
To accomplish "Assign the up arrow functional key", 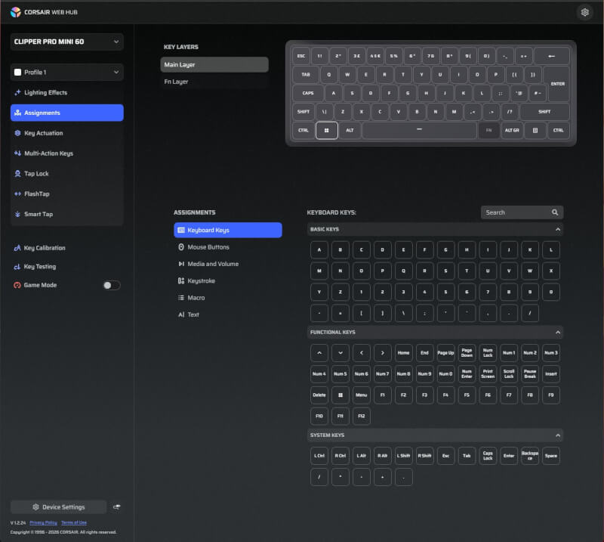I will (x=319, y=352).
